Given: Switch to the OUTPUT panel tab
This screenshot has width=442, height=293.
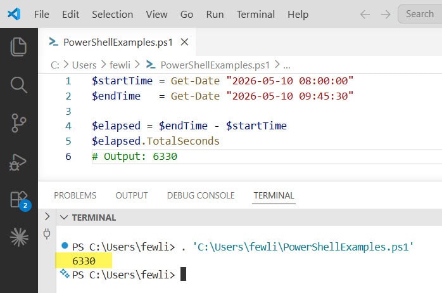Looking at the screenshot, I should [132, 195].
